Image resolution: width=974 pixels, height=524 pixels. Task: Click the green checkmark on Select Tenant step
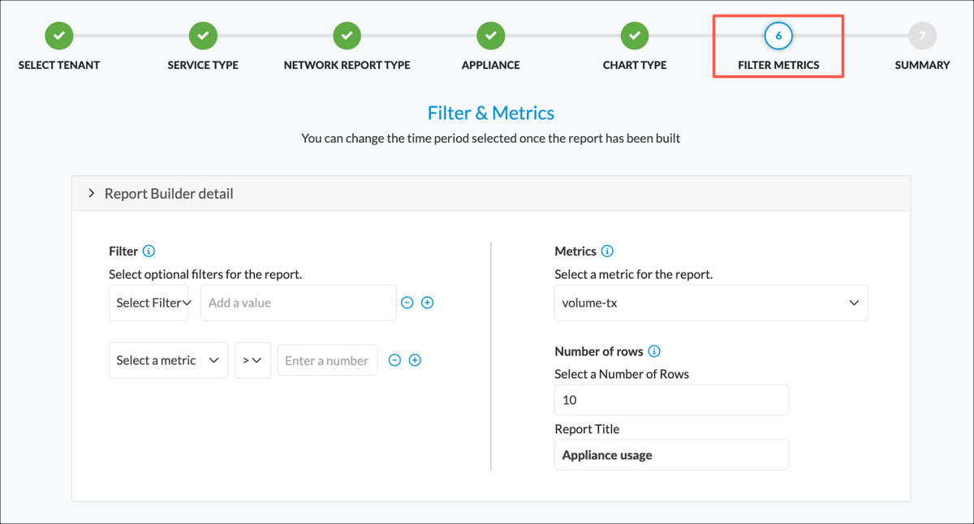pyautogui.click(x=58, y=35)
